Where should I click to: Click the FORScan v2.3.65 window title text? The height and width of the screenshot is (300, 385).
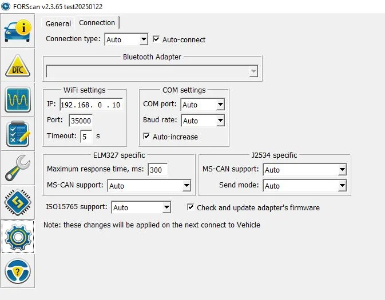(x=58, y=7)
